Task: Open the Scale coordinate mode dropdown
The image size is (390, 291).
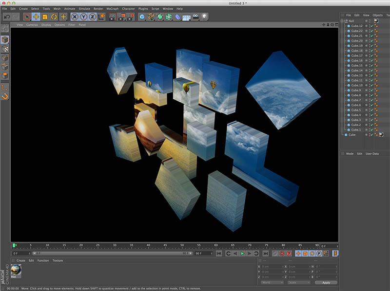Action: (299, 283)
